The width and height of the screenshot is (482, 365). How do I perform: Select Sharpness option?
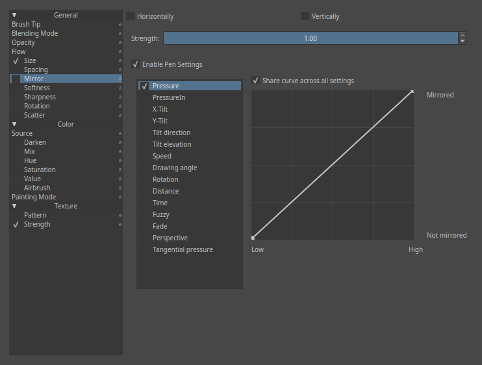[x=40, y=97]
